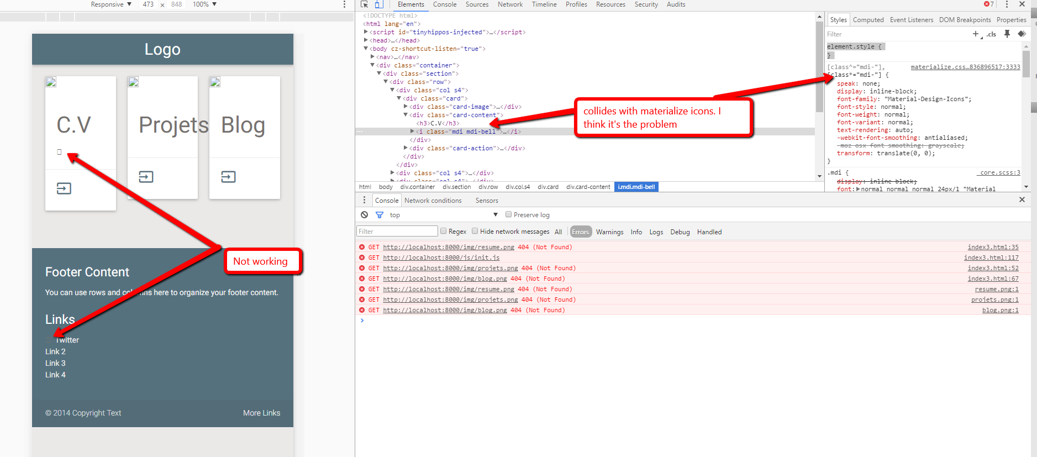The image size is (1037, 457).
Task: Enable the Regex filter checkbox
Action: [443, 231]
